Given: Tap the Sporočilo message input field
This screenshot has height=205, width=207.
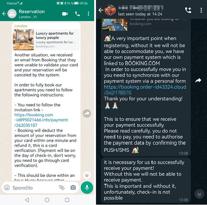Looking at the screenshot, I should coord(34,188).
